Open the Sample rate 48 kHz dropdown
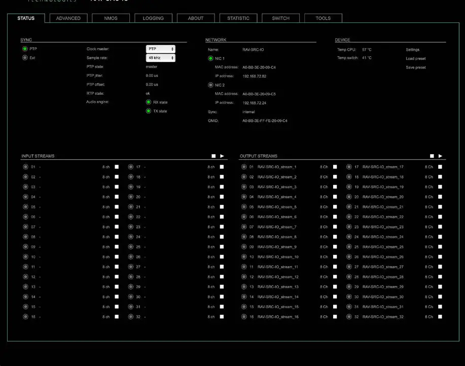The image size is (465, 366). [160, 58]
